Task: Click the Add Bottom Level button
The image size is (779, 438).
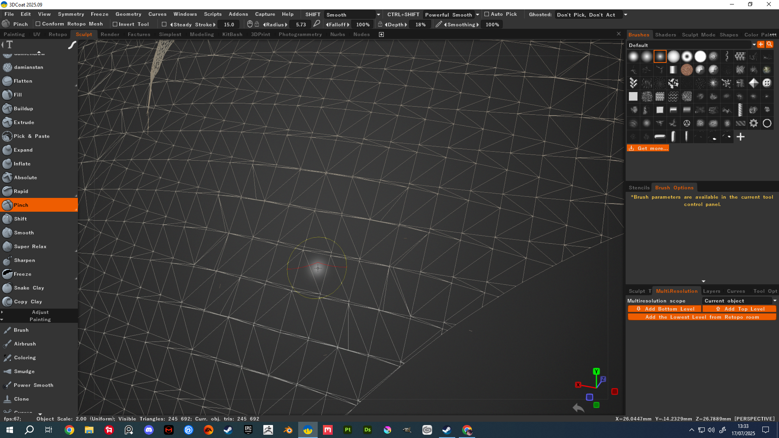Action: (665, 309)
